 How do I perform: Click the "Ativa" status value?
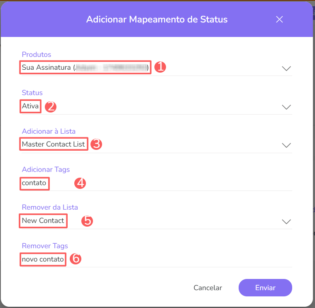point(30,106)
